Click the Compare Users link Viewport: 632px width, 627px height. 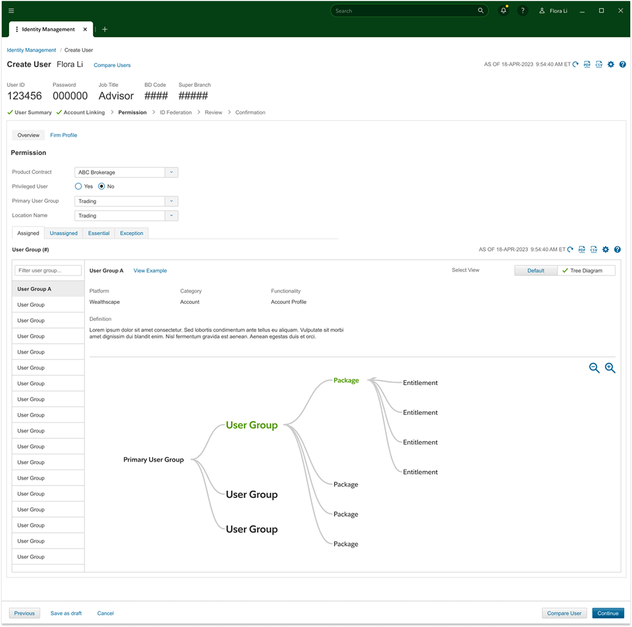[x=112, y=65]
